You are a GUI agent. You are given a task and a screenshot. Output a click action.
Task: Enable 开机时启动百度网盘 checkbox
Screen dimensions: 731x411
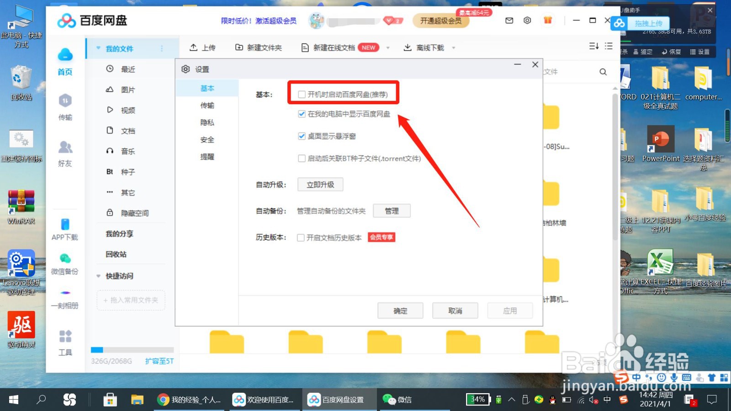pyautogui.click(x=302, y=94)
